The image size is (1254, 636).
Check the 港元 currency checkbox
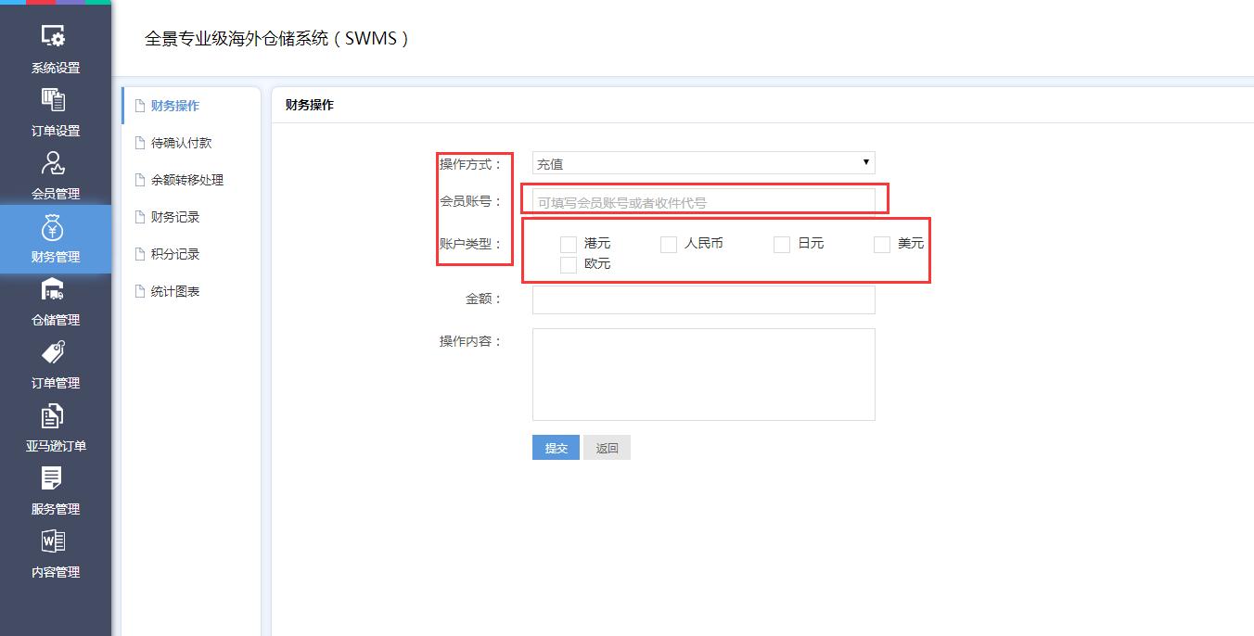[569, 243]
